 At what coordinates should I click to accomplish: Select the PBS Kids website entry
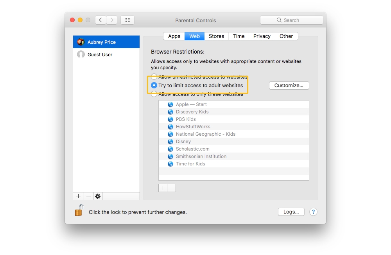(234, 119)
